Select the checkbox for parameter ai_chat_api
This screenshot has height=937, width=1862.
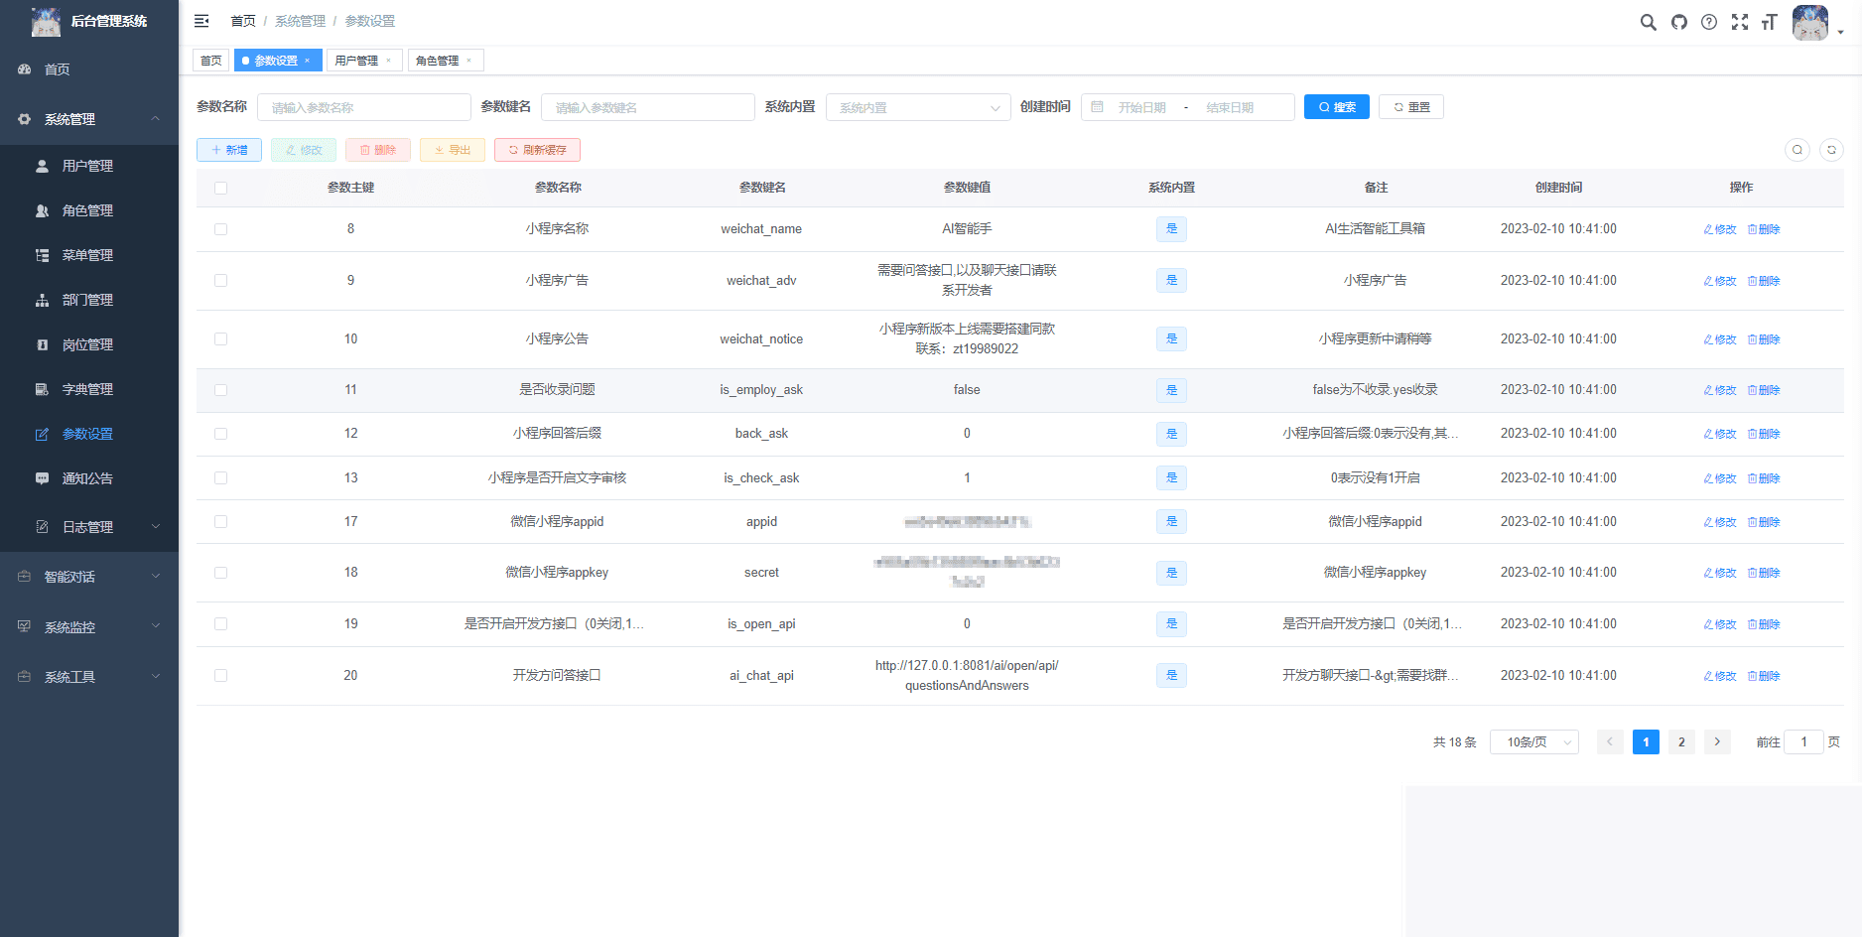(x=220, y=675)
